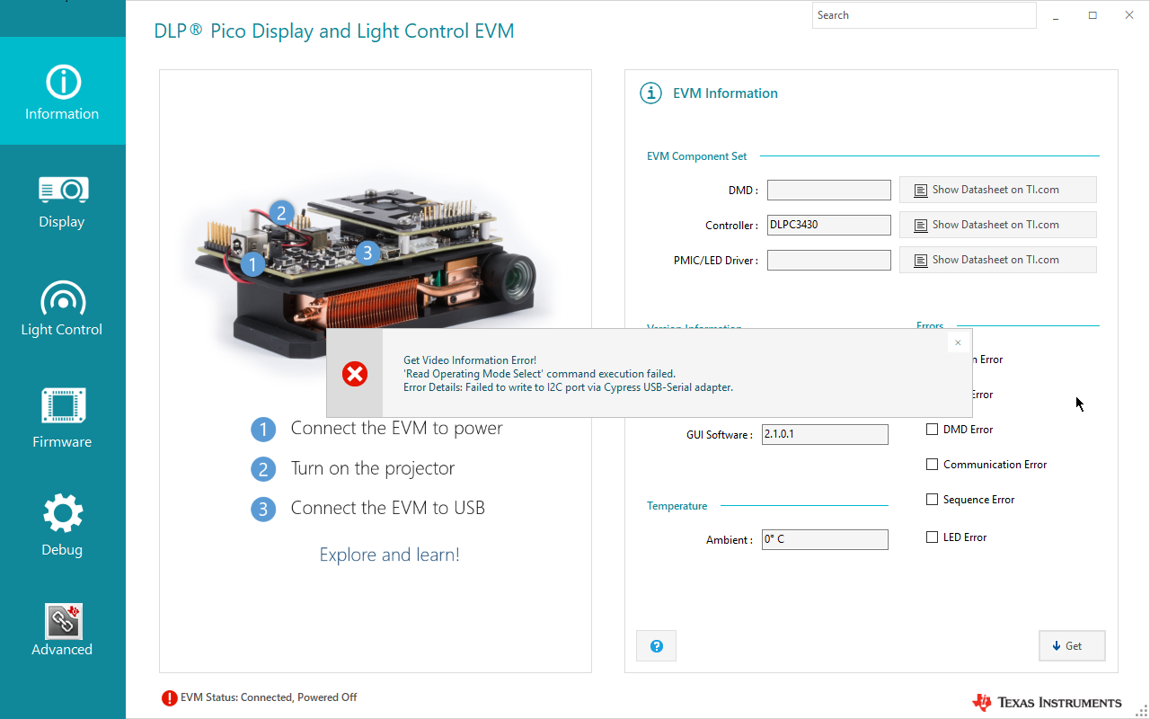Dismiss the Get Video Information Error dialog
This screenshot has height=719, width=1150.
(x=957, y=342)
